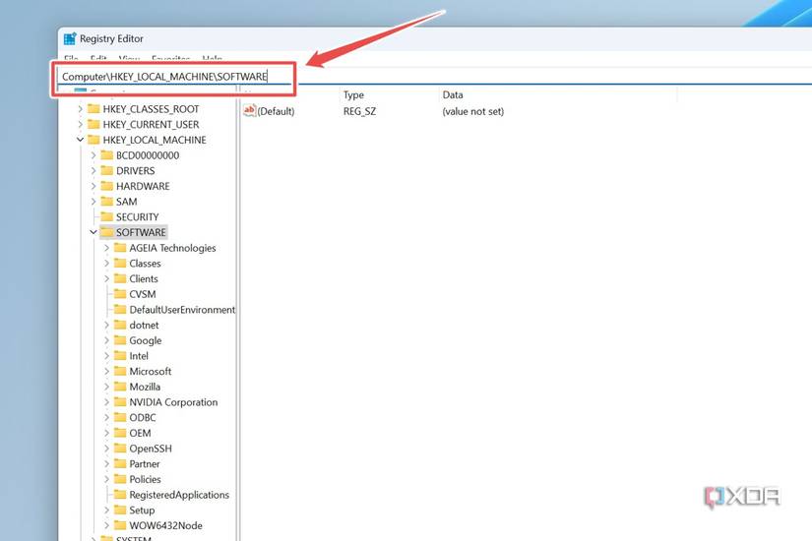812x541 pixels.
Task: Collapse the SOFTWARE key
Action: pos(94,233)
